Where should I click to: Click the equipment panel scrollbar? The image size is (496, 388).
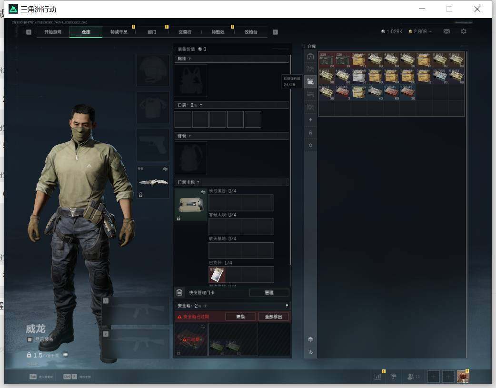pyautogui.click(x=290, y=160)
